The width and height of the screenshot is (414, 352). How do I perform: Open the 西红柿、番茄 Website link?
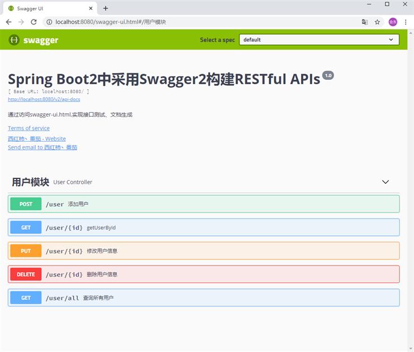point(37,139)
